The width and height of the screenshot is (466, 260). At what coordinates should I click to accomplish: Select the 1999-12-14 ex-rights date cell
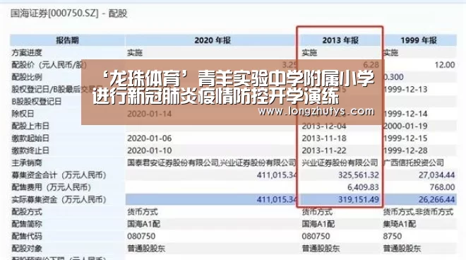click(405, 114)
